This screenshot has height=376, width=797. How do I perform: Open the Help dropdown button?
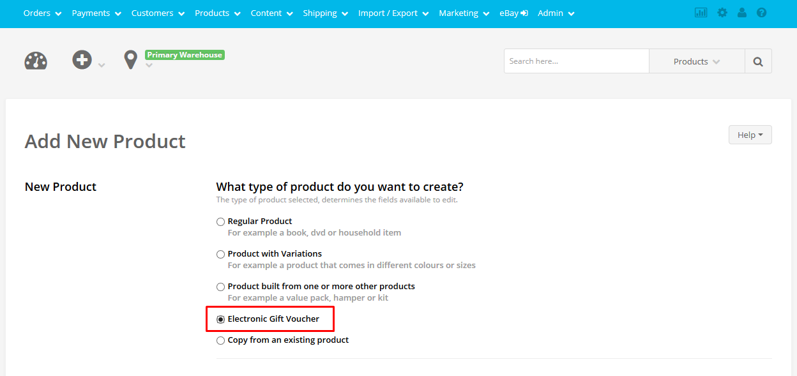[750, 135]
